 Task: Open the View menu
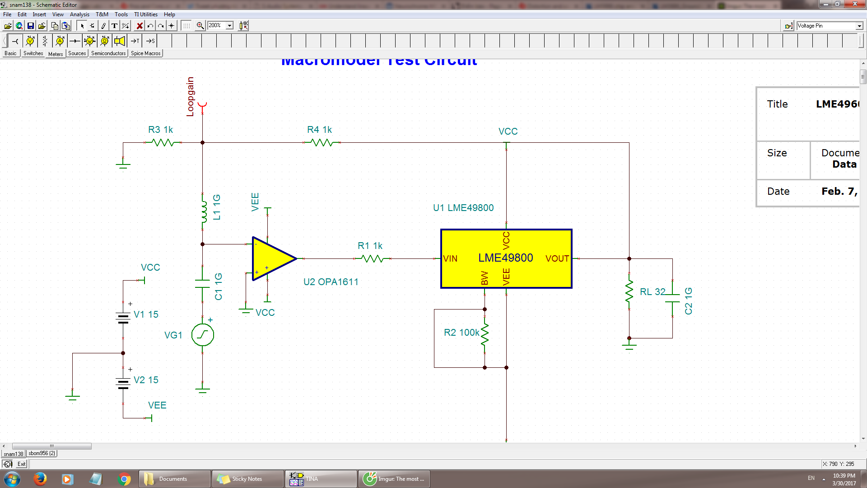coord(58,14)
